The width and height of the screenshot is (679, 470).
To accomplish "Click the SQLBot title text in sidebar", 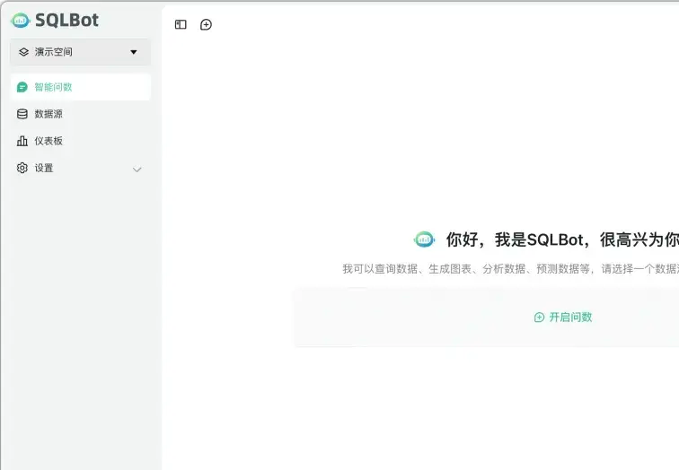I will pyautogui.click(x=66, y=21).
